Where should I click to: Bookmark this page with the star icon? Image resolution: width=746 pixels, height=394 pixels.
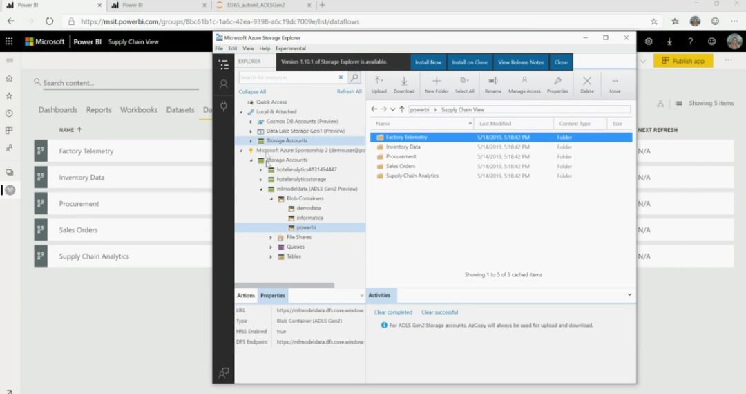653,21
